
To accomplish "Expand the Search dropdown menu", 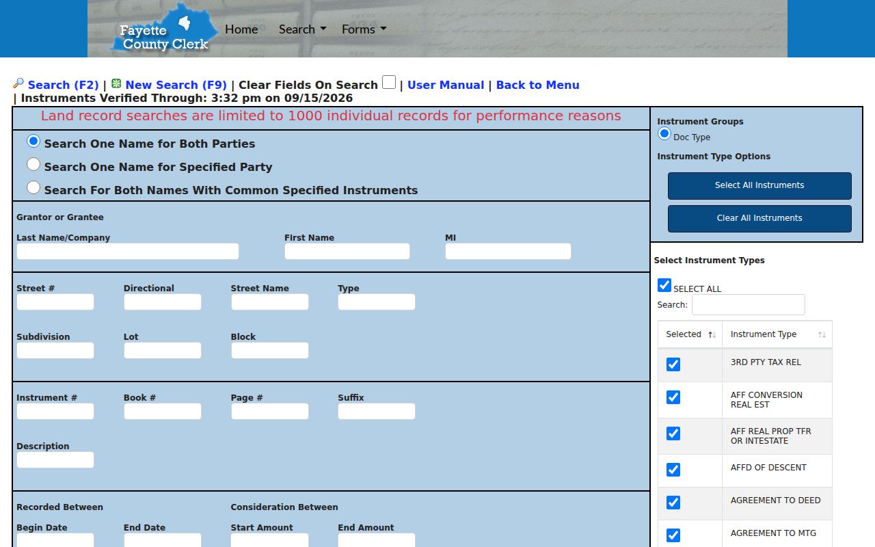I will click(302, 29).
